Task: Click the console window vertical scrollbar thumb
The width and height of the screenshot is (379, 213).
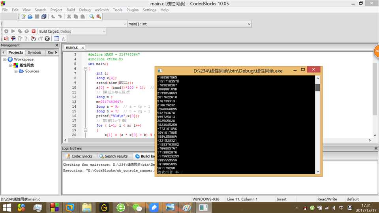Action: click(317, 88)
